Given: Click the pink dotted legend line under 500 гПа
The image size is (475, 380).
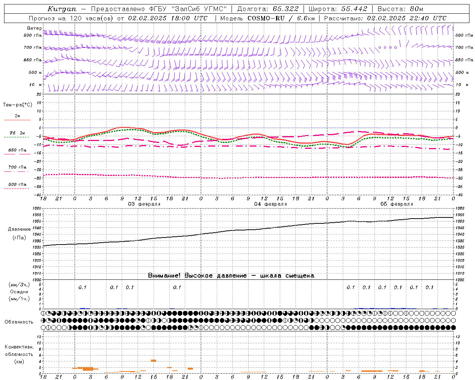Looking at the screenshot, I should coord(17,189).
